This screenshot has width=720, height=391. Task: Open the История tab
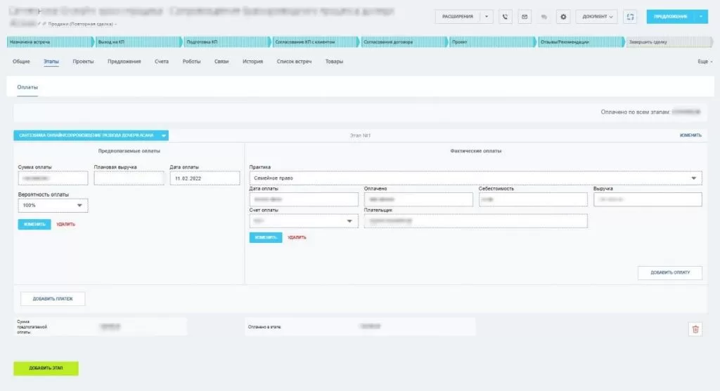point(252,62)
